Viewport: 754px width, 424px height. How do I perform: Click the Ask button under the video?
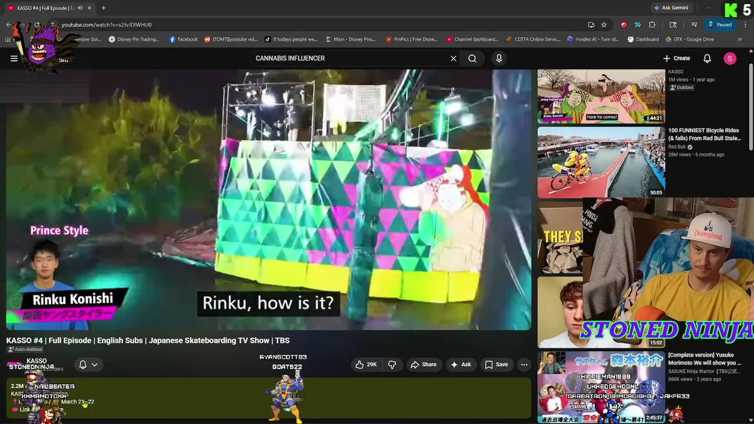pyautogui.click(x=461, y=365)
